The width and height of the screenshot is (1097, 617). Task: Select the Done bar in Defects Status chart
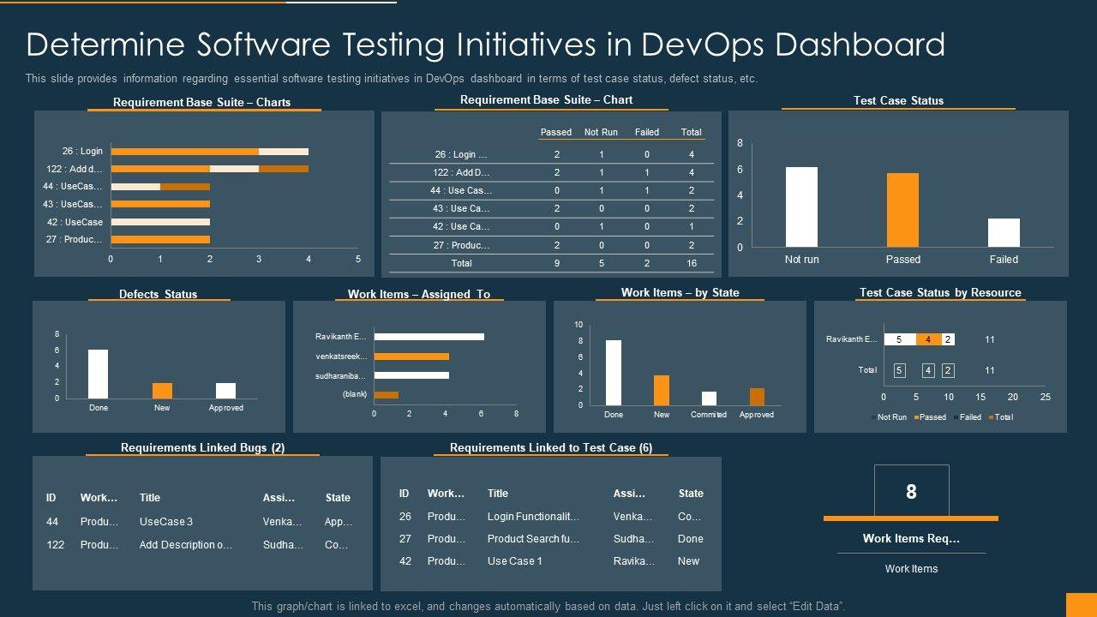99,374
